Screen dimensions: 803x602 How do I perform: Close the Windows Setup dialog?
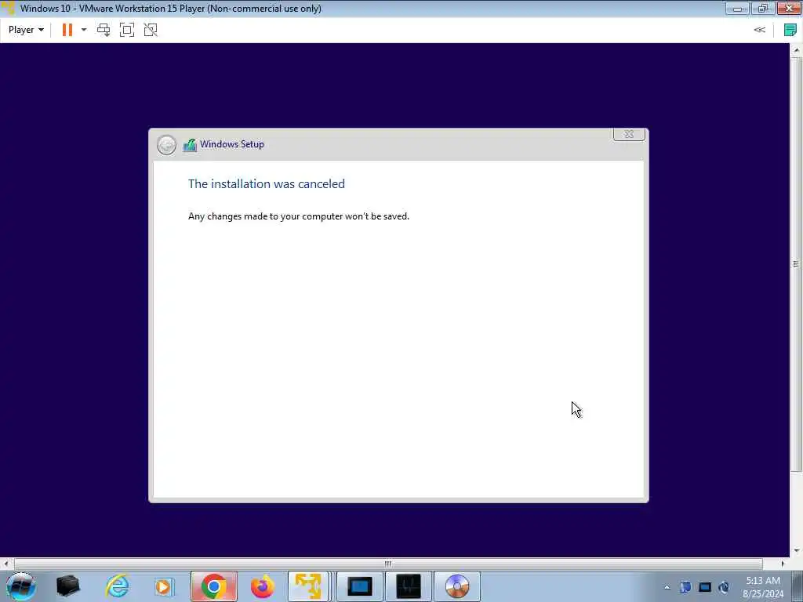point(629,134)
